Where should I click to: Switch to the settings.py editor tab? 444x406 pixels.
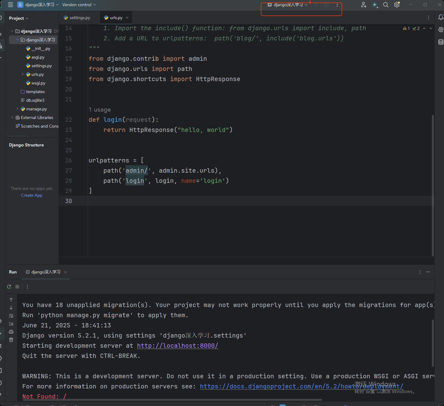click(x=79, y=18)
